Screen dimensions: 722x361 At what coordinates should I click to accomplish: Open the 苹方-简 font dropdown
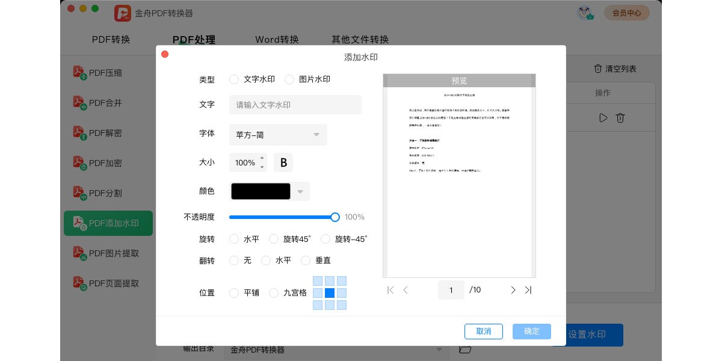[278, 135]
